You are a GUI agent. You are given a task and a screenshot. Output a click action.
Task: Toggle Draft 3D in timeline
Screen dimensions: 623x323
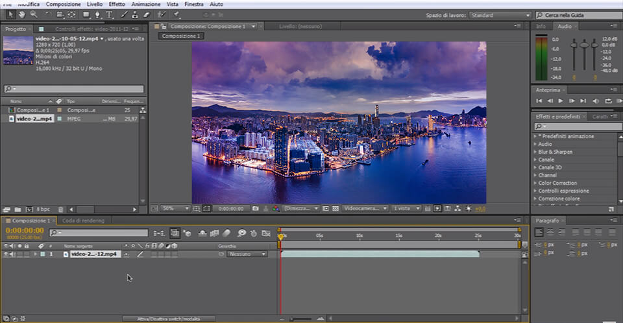(x=188, y=233)
